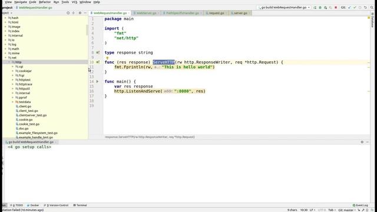377x212 pixels.
Task: Click gutter implements icon on line 8
Action: pyautogui.click(x=98, y=52)
